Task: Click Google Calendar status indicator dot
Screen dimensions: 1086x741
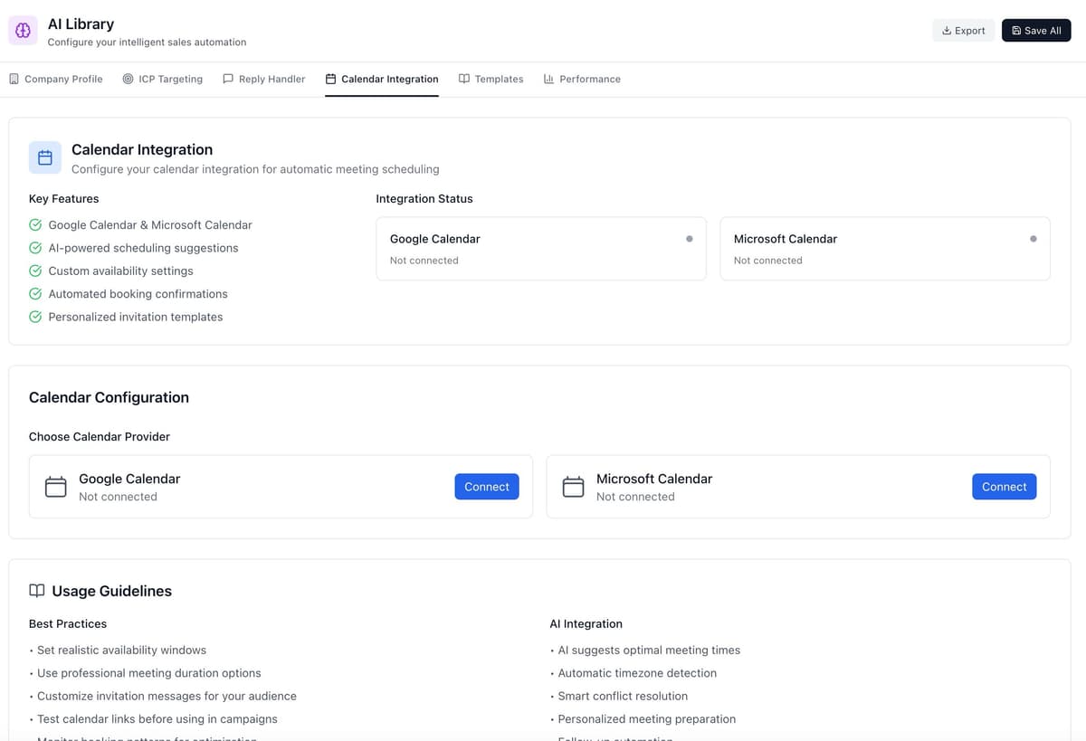Action: [x=690, y=239]
